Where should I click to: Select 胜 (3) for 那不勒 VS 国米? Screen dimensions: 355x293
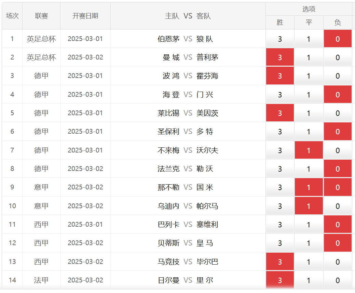click(x=280, y=187)
